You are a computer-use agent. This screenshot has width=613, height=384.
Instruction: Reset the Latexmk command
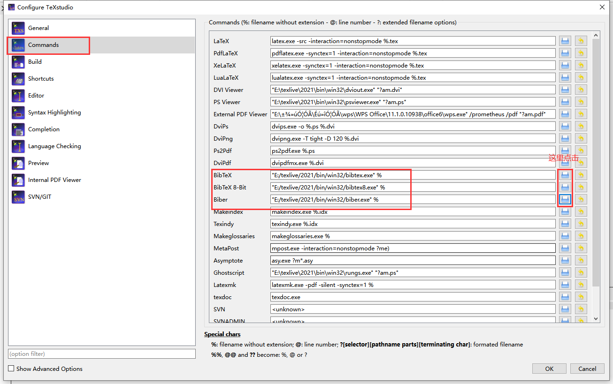pyautogui.click(x=581, y=285)
